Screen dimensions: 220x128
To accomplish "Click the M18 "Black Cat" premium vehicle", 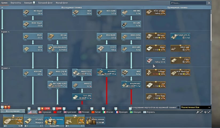I will [180, 73].
